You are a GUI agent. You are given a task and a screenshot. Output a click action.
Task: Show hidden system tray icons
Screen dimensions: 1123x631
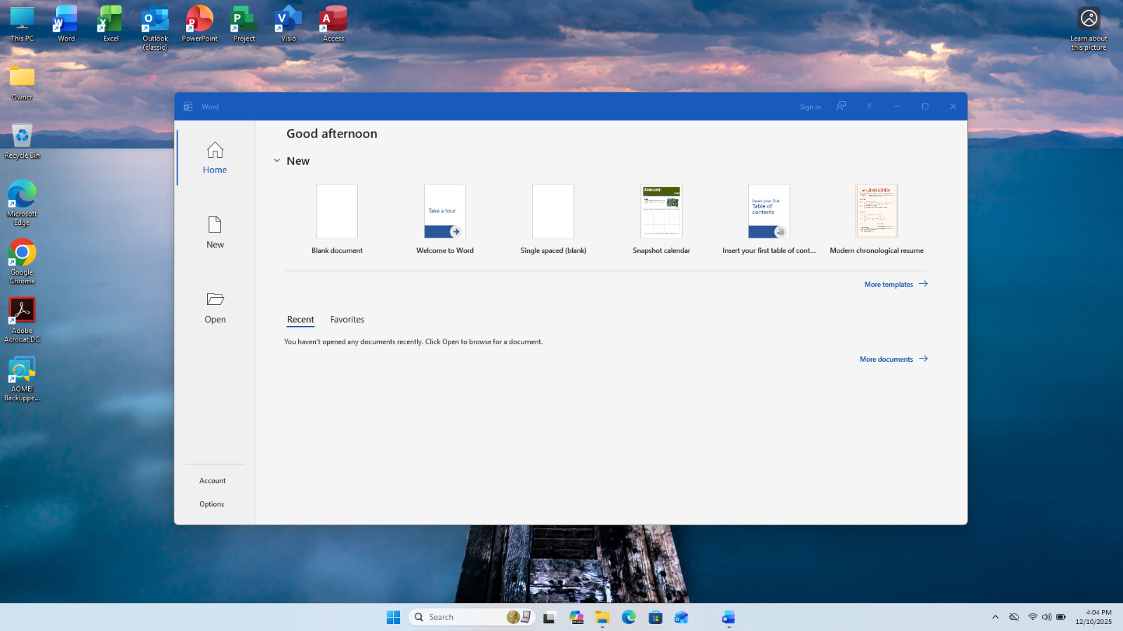coord(995,617)
